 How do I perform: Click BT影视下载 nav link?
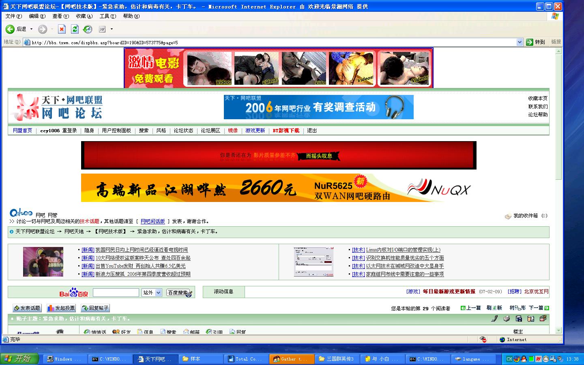click(286, 131)
